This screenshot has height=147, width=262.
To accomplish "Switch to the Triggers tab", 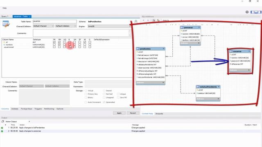I will click(x=38, y=109).
